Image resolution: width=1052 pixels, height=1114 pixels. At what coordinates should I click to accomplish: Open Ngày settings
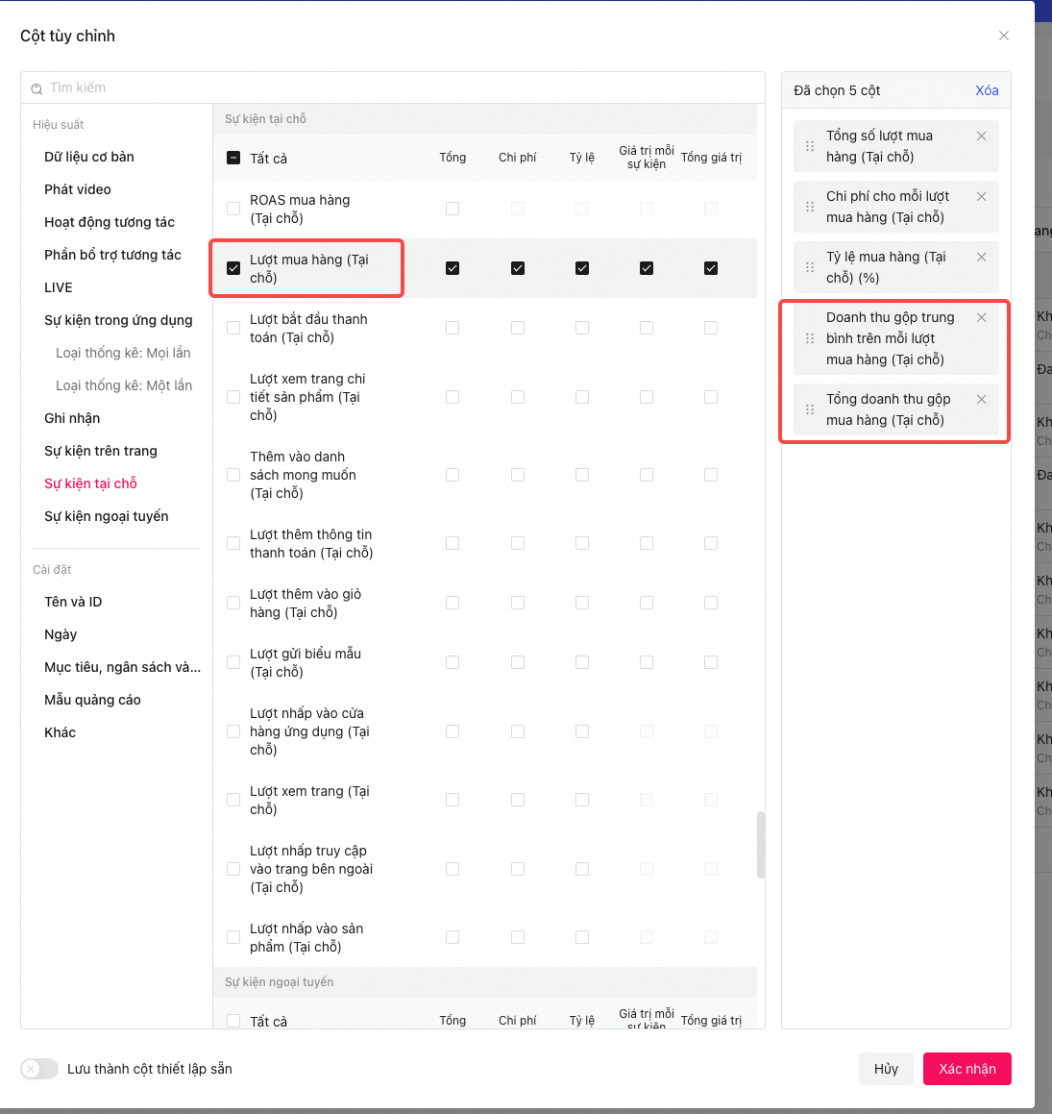point(61,634)
